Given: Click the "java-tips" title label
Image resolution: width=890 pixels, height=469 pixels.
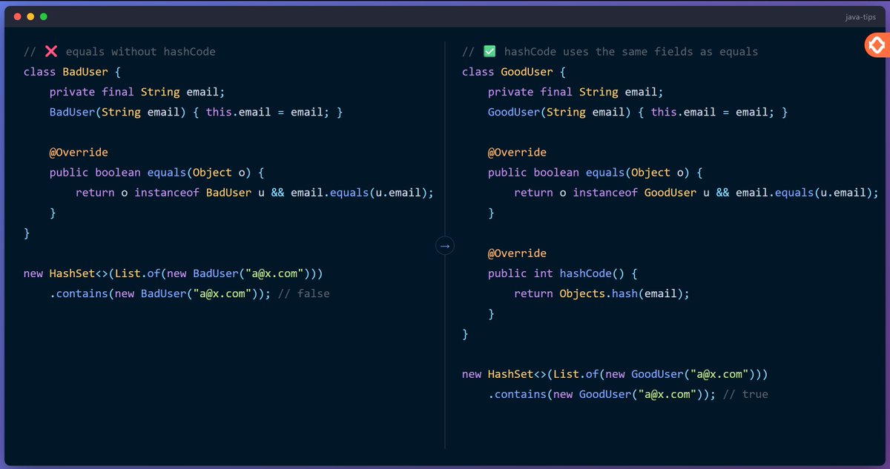Looking at the screenshot, I should (860, 16).
